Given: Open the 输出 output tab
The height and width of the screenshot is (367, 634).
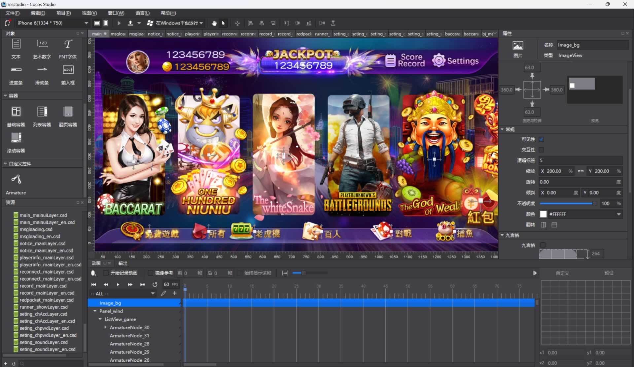Looking at the screenshot, I should [123, 263].
